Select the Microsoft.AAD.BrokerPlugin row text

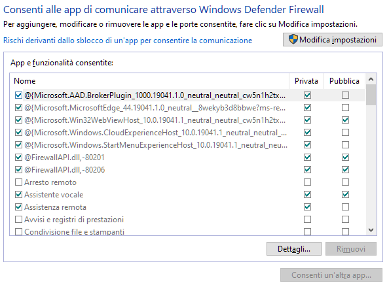click(155, 95)
